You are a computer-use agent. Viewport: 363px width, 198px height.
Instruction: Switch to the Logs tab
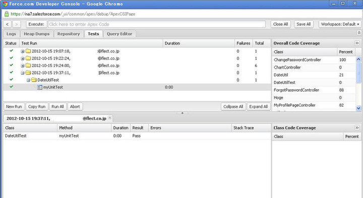pyautogui.click(x=11, y=34)
